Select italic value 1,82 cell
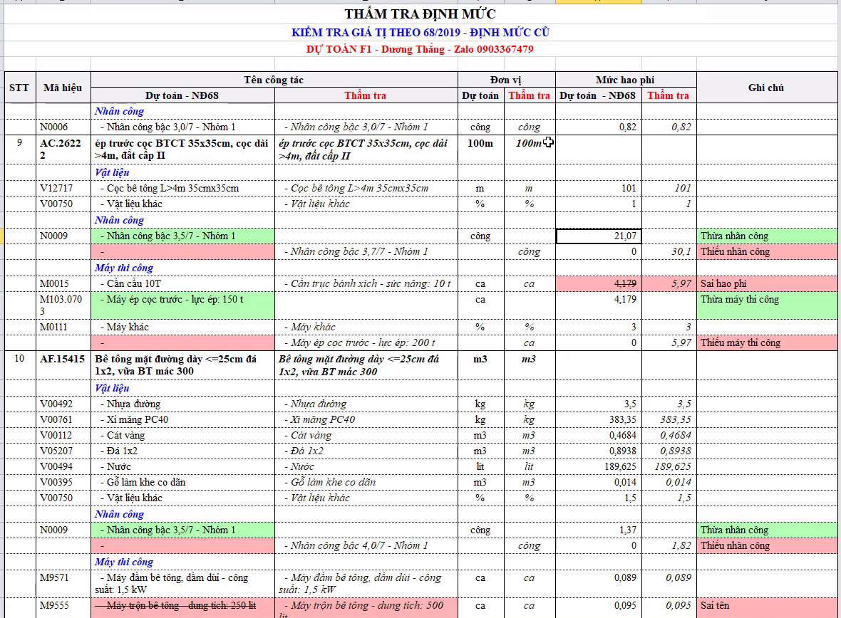 pyautogui.click(x=669, y=545)
